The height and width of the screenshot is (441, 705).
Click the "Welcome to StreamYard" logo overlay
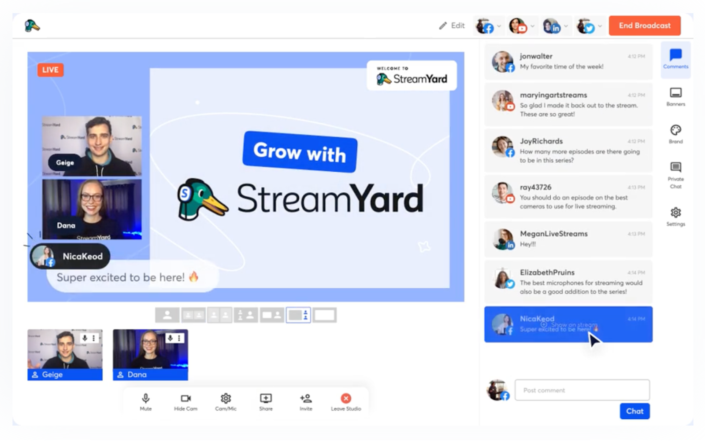click(x=412, y=76)
